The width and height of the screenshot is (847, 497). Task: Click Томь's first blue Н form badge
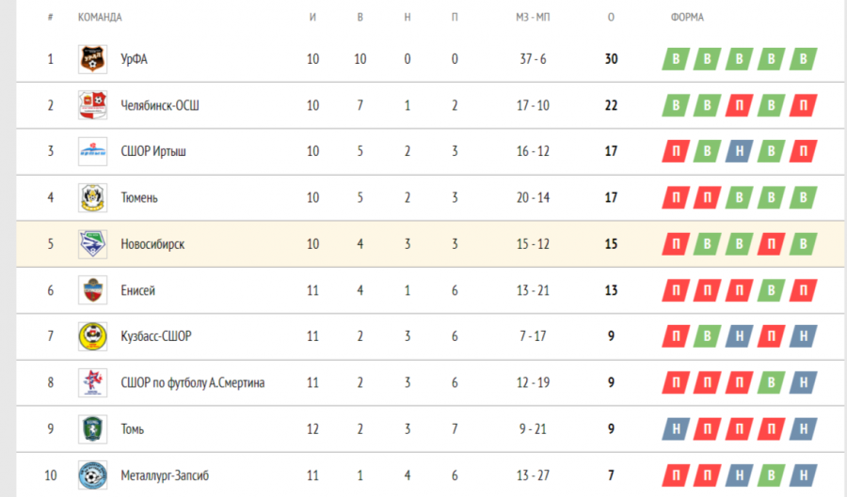tap(675, 428)
